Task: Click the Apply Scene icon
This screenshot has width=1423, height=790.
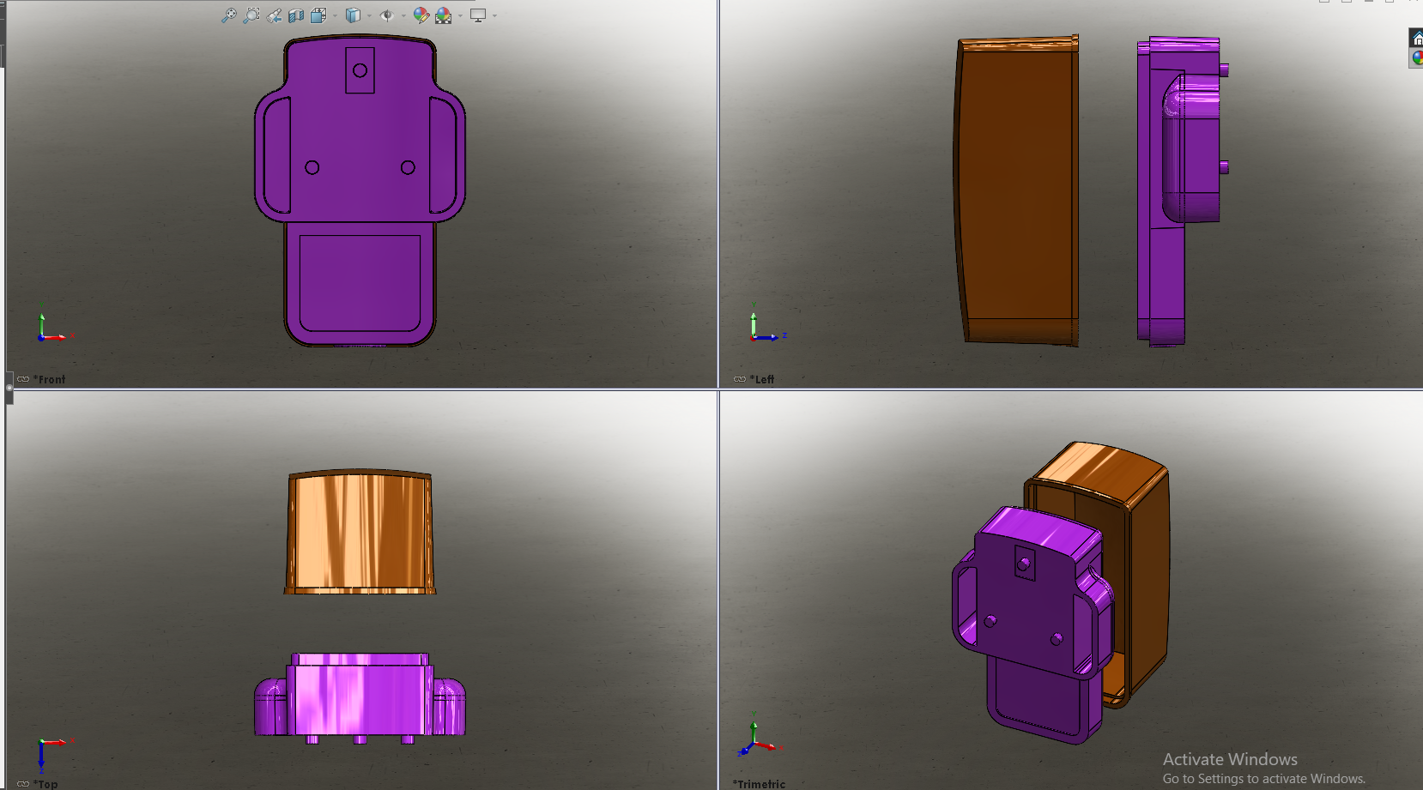Action: tap(444, 15)
